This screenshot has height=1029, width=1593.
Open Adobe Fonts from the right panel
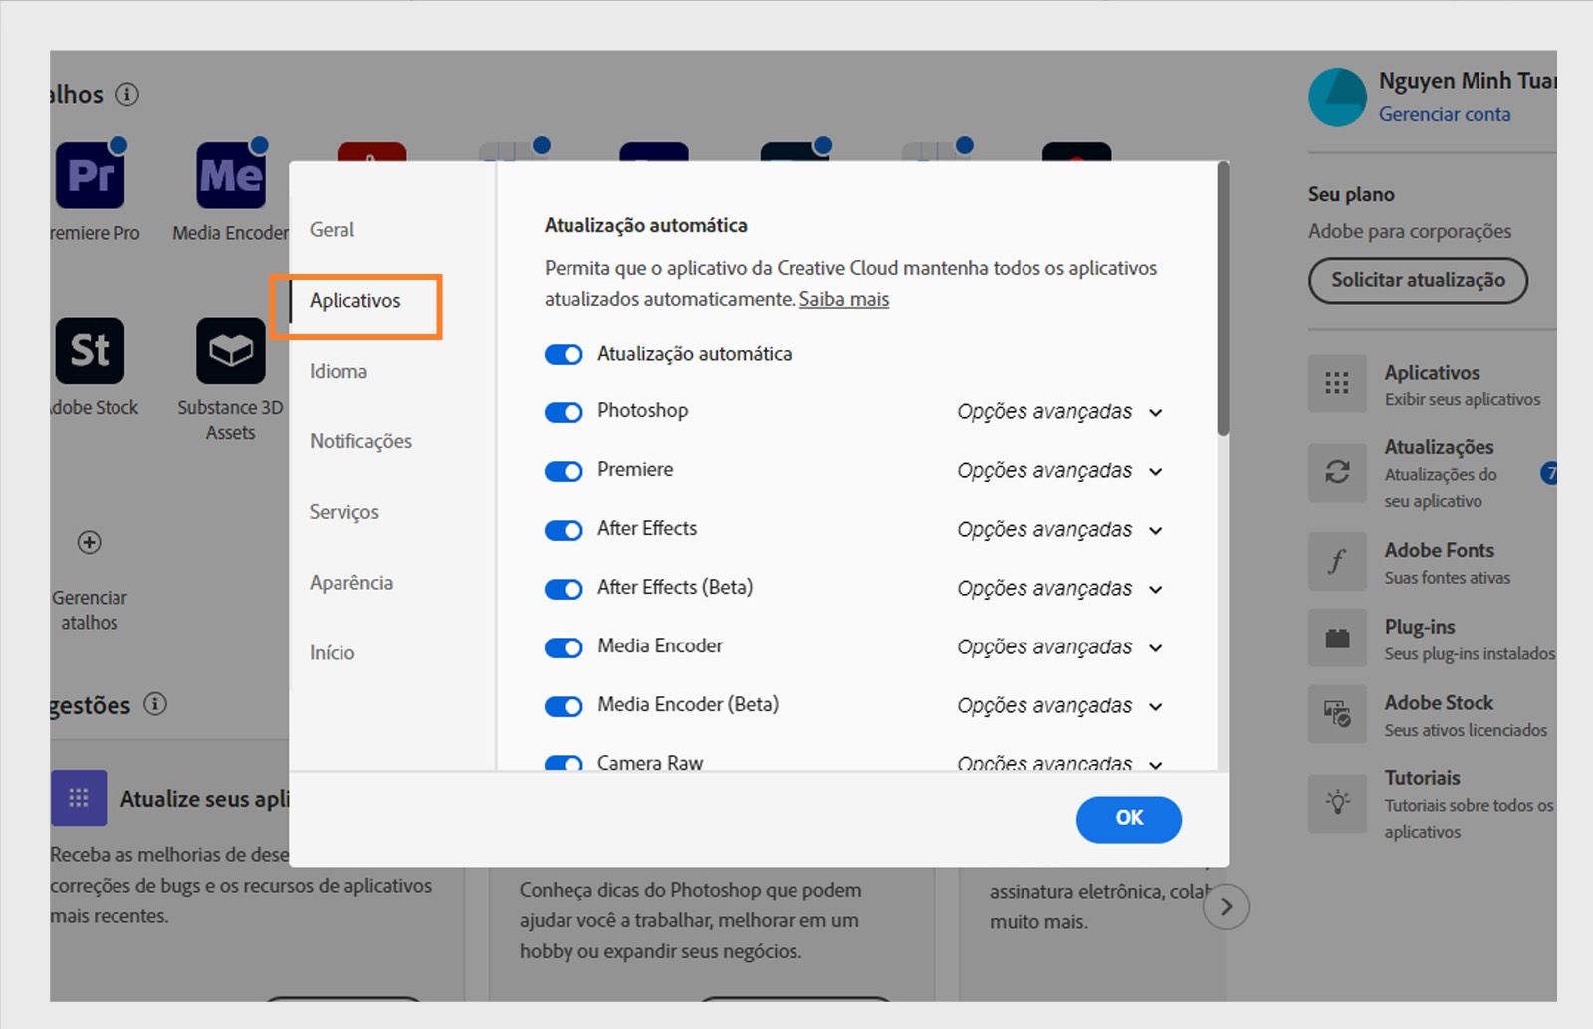tap(1337, 561)
